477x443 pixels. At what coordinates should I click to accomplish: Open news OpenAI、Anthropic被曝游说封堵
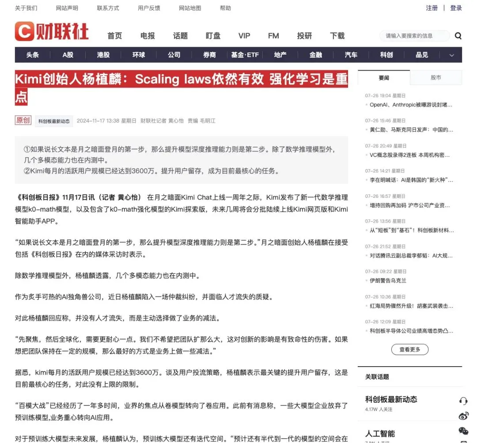pyautogui.click(x=411, y=105)
